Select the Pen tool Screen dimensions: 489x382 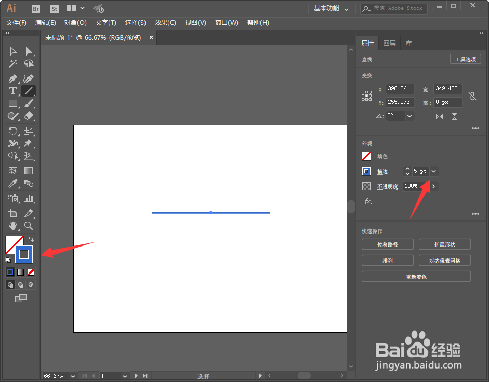(13, 78)
